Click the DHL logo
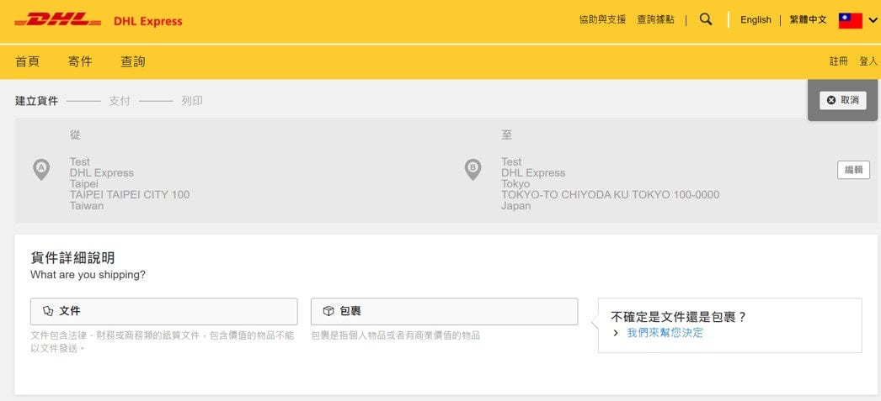This screenshot has height=401, width=881. point(58,20)
